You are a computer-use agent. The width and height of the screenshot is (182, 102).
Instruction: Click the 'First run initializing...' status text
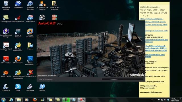coord(46,79)
